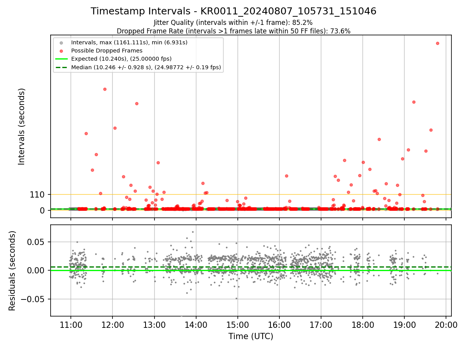Click the Possible Dropped Frames legend entry
Image resolution: width=467 pixels, height=350 pixels.
(x=107, y=51)
